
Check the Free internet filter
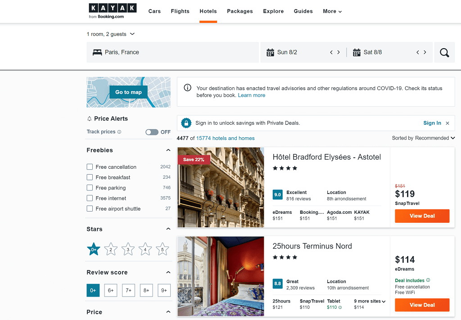(x=90, y=198)
